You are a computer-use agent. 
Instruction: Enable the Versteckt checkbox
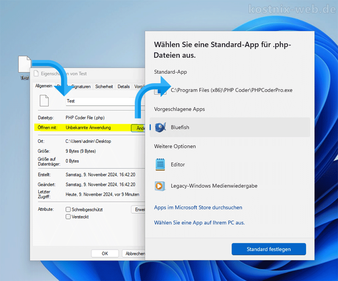coord(68,217)
